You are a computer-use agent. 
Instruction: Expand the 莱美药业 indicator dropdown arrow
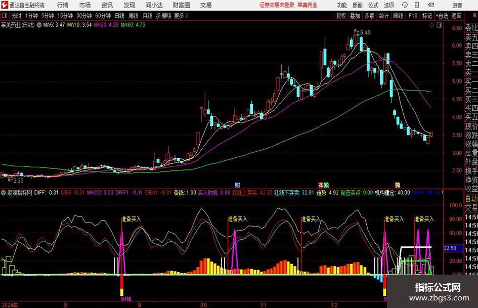39,25
